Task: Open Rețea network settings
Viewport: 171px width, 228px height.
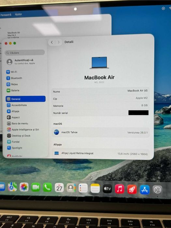Action: tap(12, 84)
